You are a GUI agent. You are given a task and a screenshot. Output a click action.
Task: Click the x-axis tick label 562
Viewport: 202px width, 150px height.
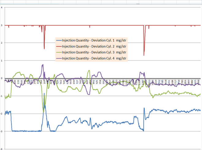61,82
